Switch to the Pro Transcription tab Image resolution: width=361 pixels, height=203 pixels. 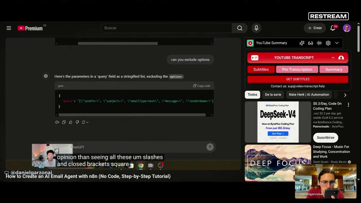[x=297, y=69]
